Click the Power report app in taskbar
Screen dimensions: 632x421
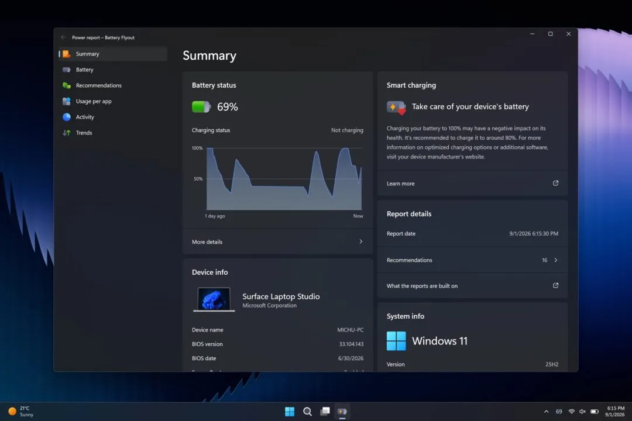click(x=342, y=411)
